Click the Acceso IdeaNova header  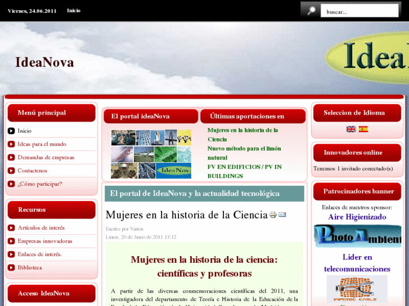pyautogui.click(x=52, y=294)
